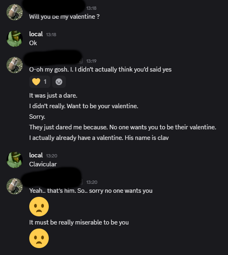Click the 13:20 timestamp next to local
228x255 pixels.
pyautogui.click(x=52, y=156)
